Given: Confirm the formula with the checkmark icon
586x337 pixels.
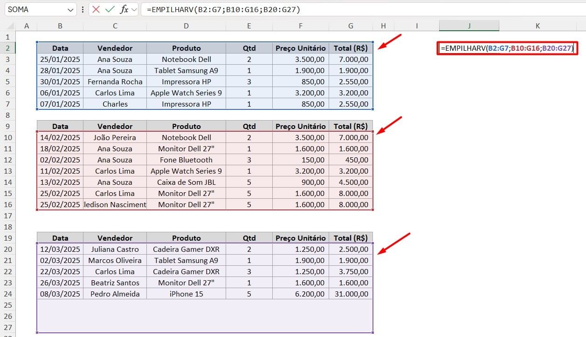Looking at the screenshot, I should [x=110, y=9].
